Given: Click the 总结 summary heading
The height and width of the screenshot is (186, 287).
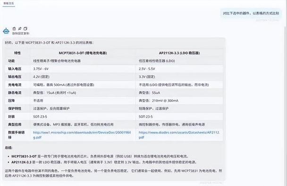Looking at the screenshot, I should tap(8, 148).
